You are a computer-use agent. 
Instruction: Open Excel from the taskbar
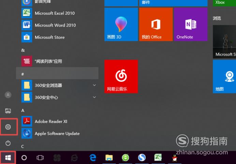pos(158,158)
